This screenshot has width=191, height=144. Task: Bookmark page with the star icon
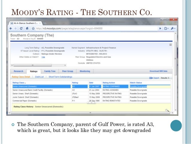pos(33,28)
